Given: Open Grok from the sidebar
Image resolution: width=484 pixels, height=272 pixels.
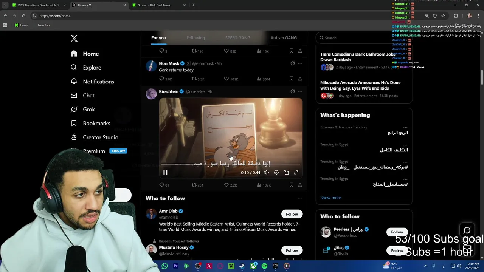Looking at the screenshot, I should 83,109.
